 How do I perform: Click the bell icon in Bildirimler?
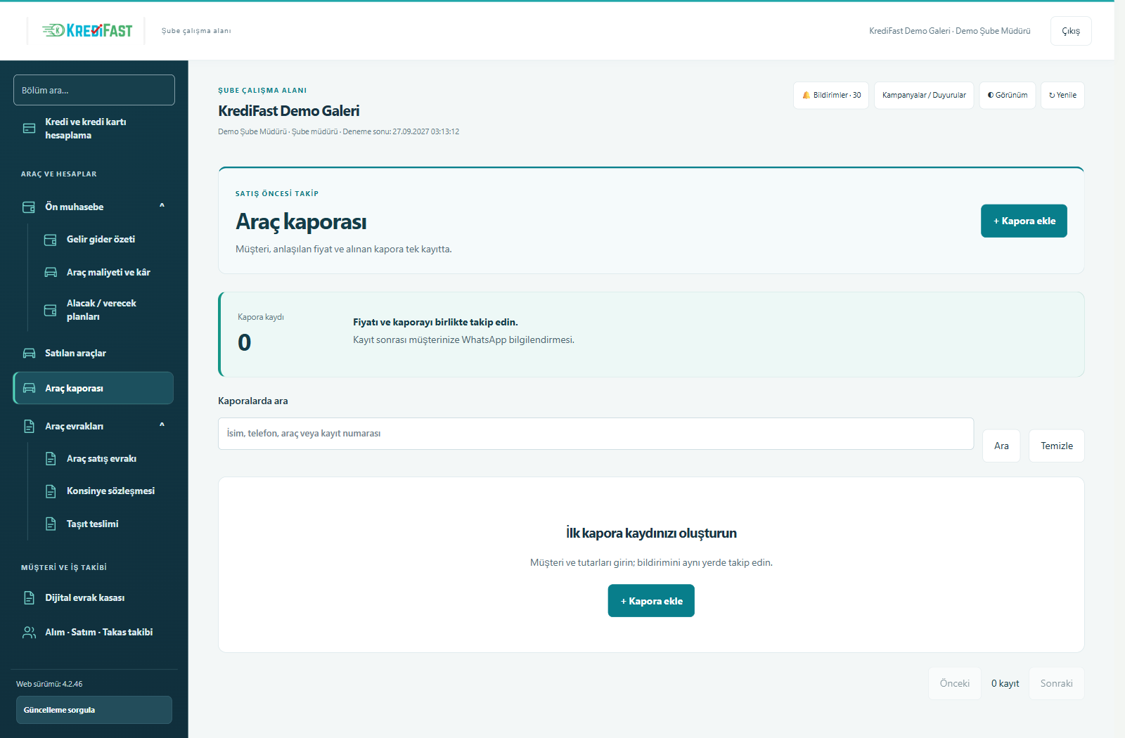(806, 95)
